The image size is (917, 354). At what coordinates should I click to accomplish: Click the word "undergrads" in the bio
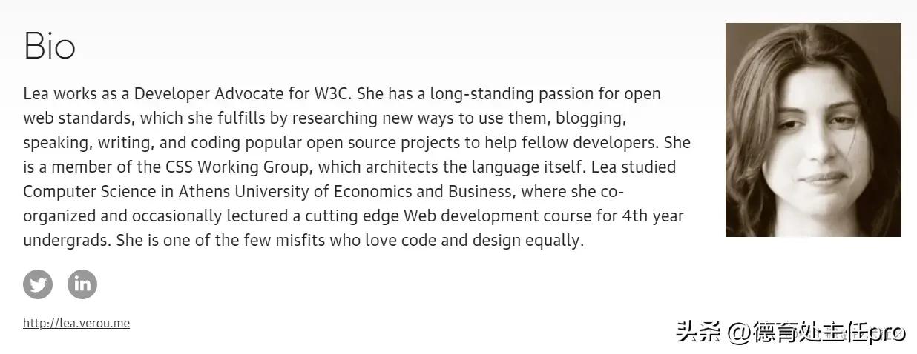pyautogui.click(x=66, y=241)
